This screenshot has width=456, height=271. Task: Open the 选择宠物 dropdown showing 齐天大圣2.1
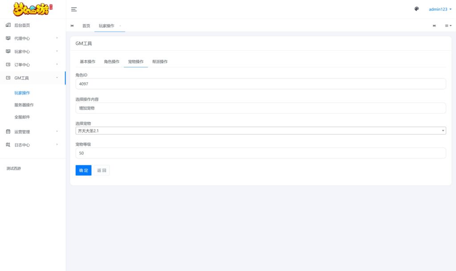pos(261,131)
